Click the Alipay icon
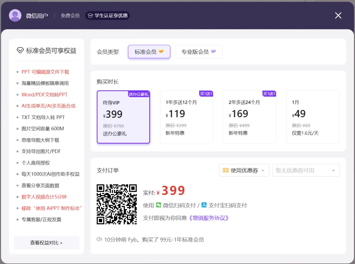The height and width of the screenshot is (264, 355). coord(204,205)
